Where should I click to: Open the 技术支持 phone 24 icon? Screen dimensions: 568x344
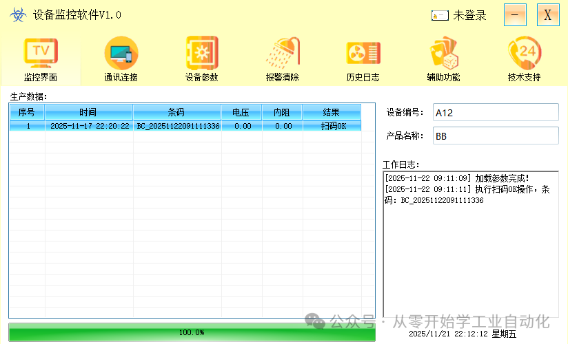click(525, 53)
